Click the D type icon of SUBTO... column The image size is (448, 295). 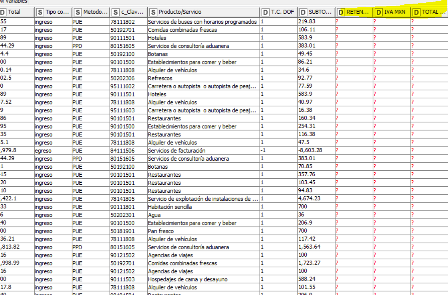click(x=303, y=12)
